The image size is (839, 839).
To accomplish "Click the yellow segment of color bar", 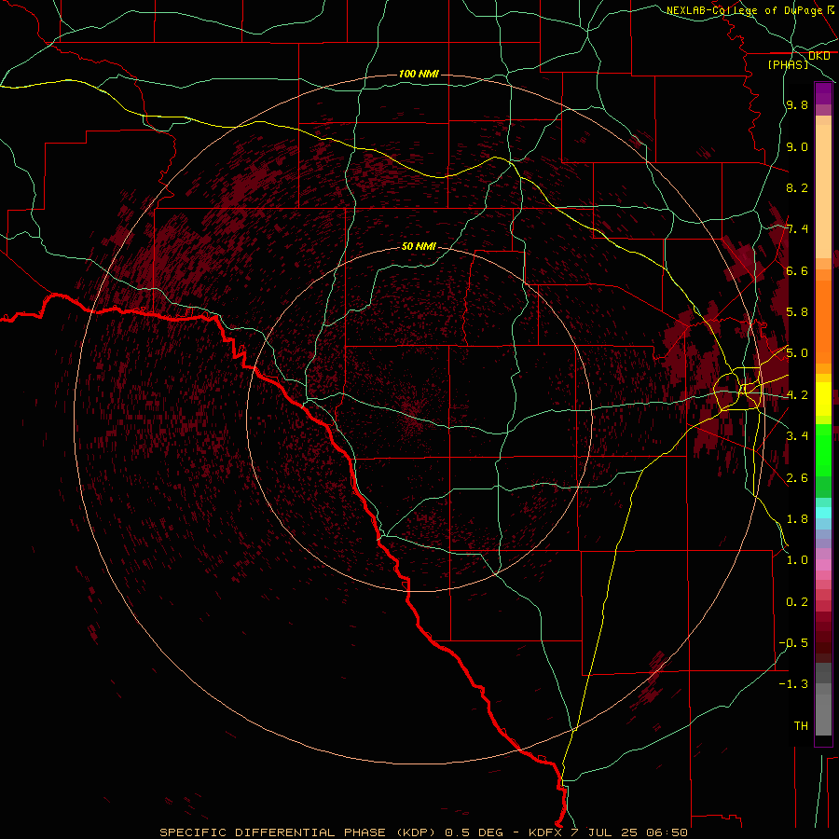I will (823, 399).
